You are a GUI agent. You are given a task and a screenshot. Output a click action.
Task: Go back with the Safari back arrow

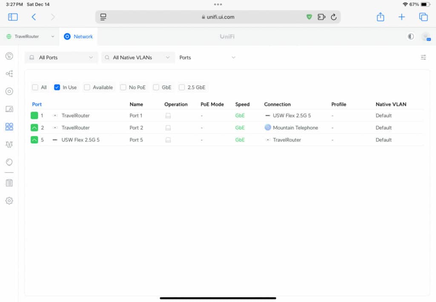[x=34, y=17]
